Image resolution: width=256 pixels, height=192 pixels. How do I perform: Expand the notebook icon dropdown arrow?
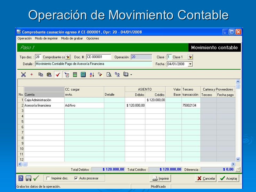(131, 75)
